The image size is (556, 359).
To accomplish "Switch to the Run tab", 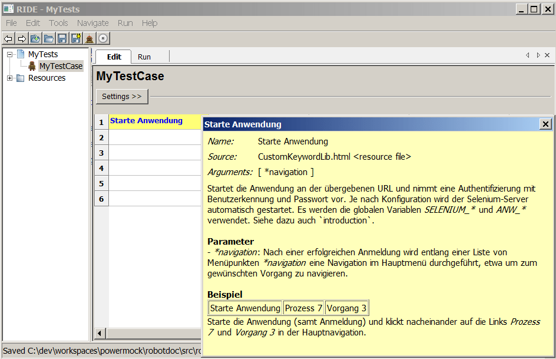I will (144, 57).
